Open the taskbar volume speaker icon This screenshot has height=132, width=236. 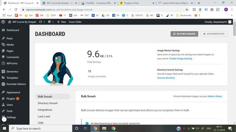[197, 128]
